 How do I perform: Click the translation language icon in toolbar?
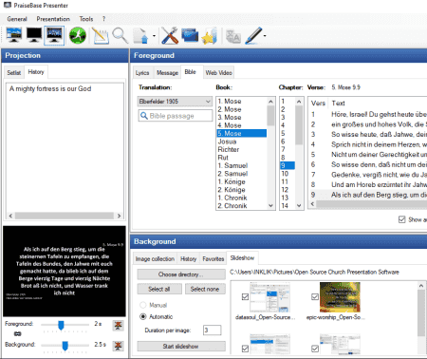(233, 36)
